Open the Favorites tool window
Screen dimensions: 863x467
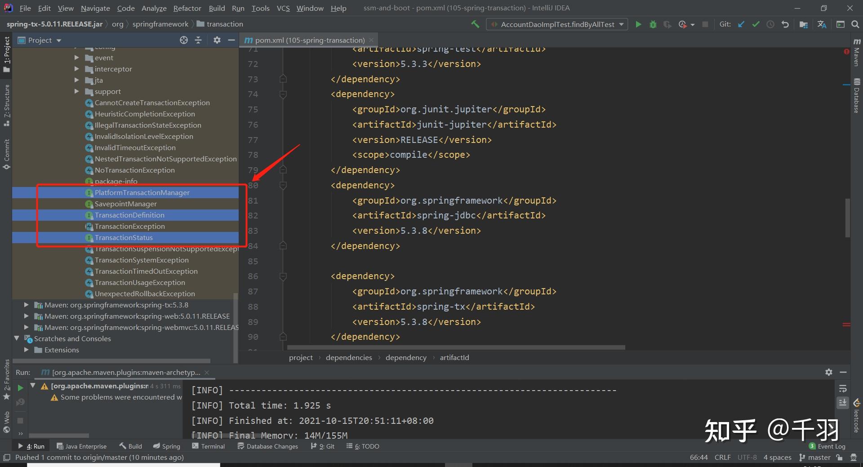pyautogui.click(x=6, y=379)
